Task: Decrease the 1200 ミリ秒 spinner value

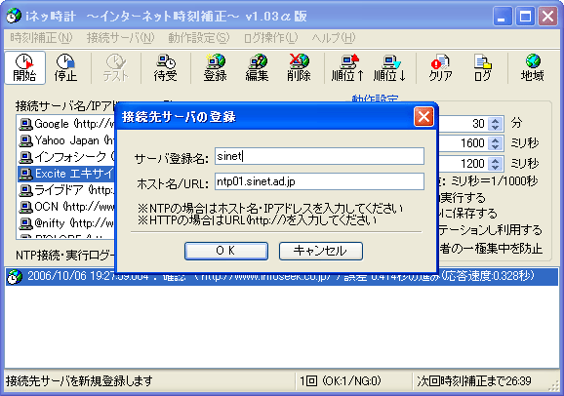Action: [496, 168]
